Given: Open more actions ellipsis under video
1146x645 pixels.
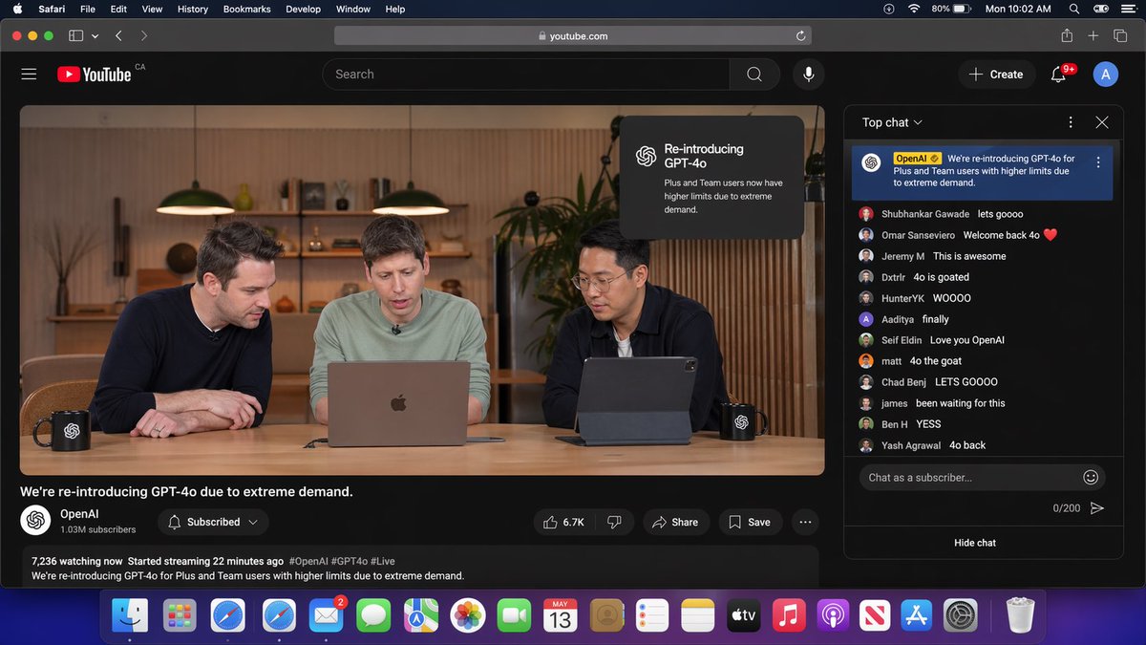Looking at the screenshot, I should click(805, 522).
